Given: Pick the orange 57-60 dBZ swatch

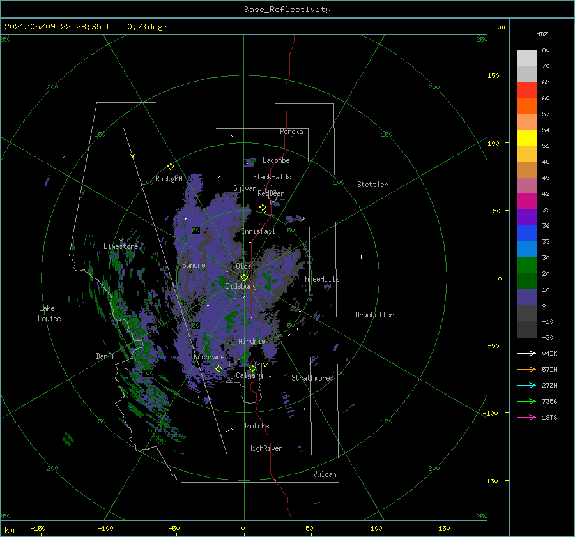Looking at the screenshot, I should 526,106.
